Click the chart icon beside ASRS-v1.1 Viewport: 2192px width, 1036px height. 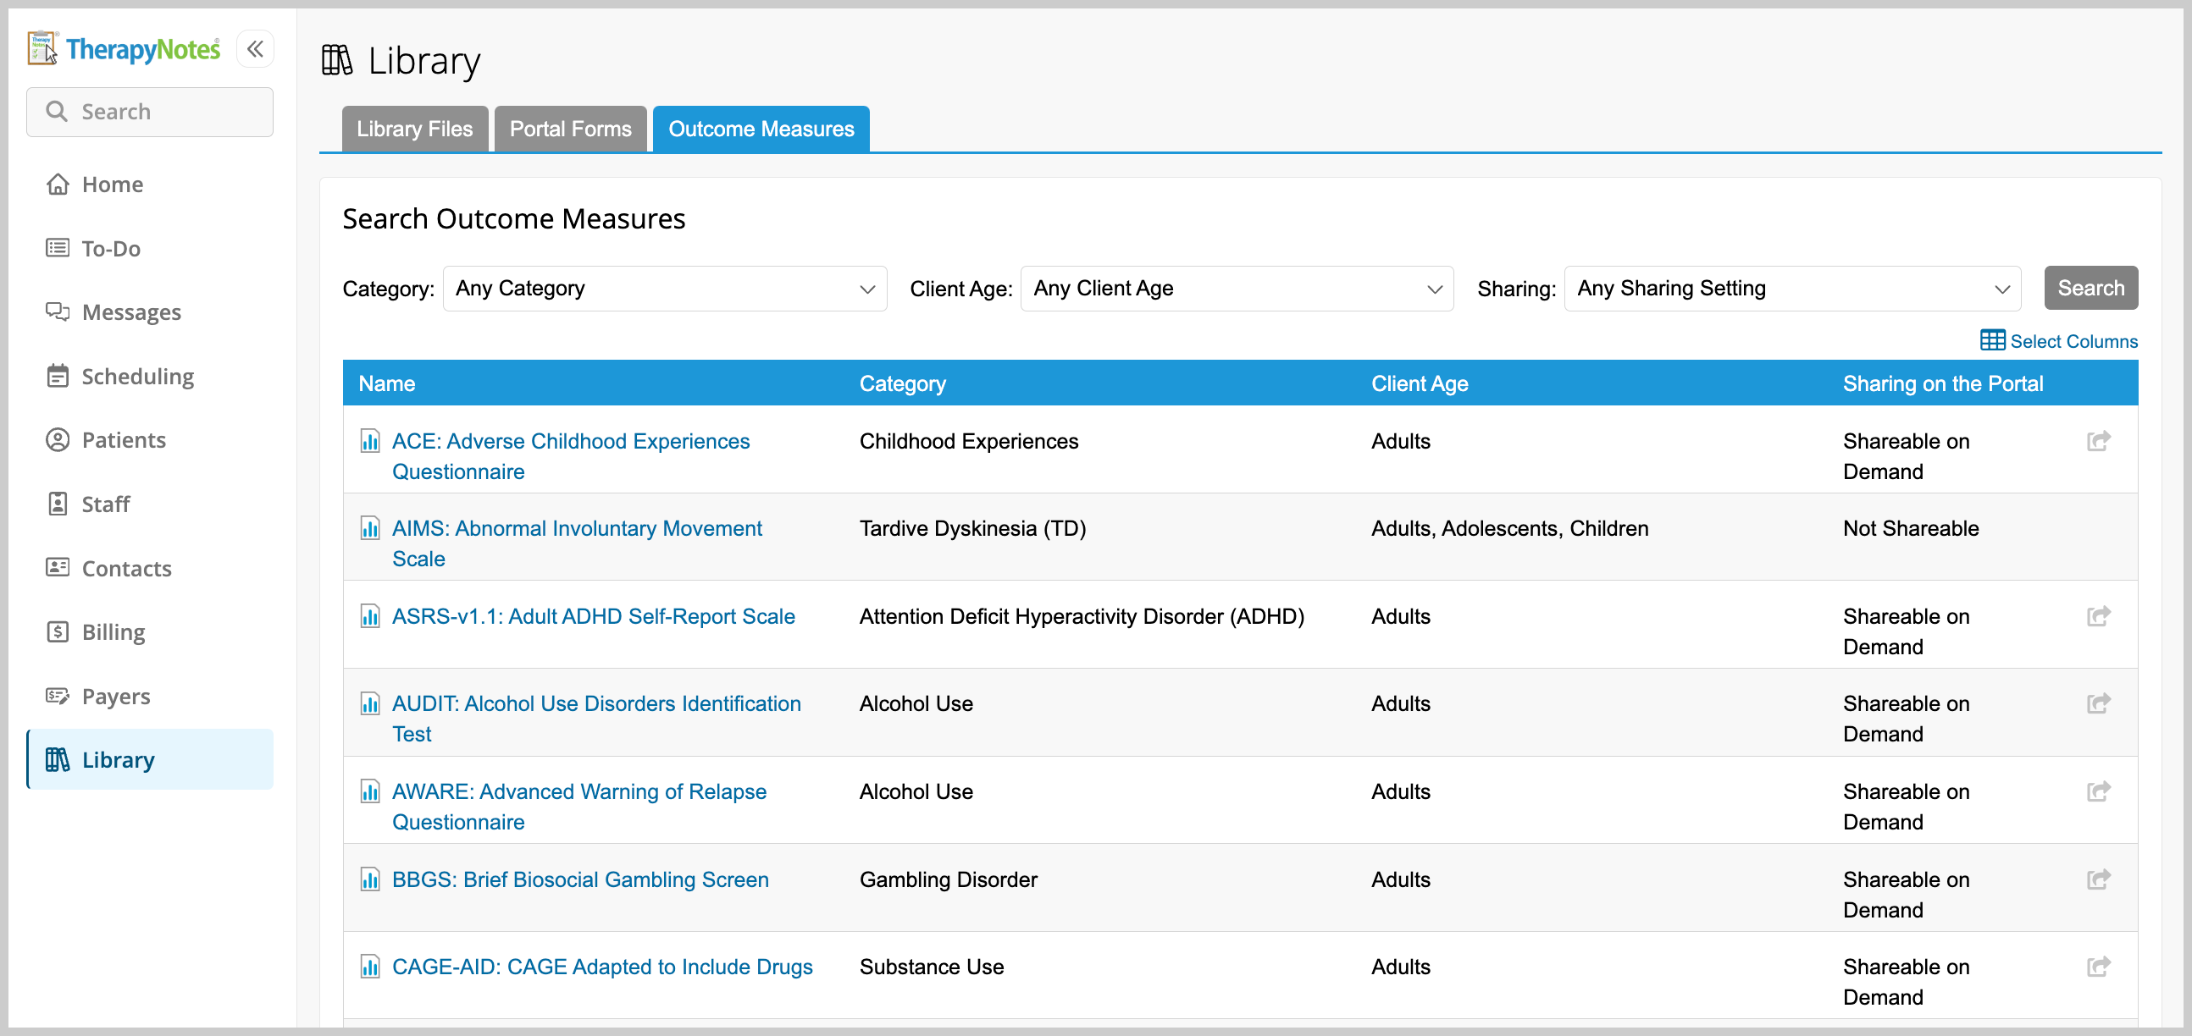point(370,616)
